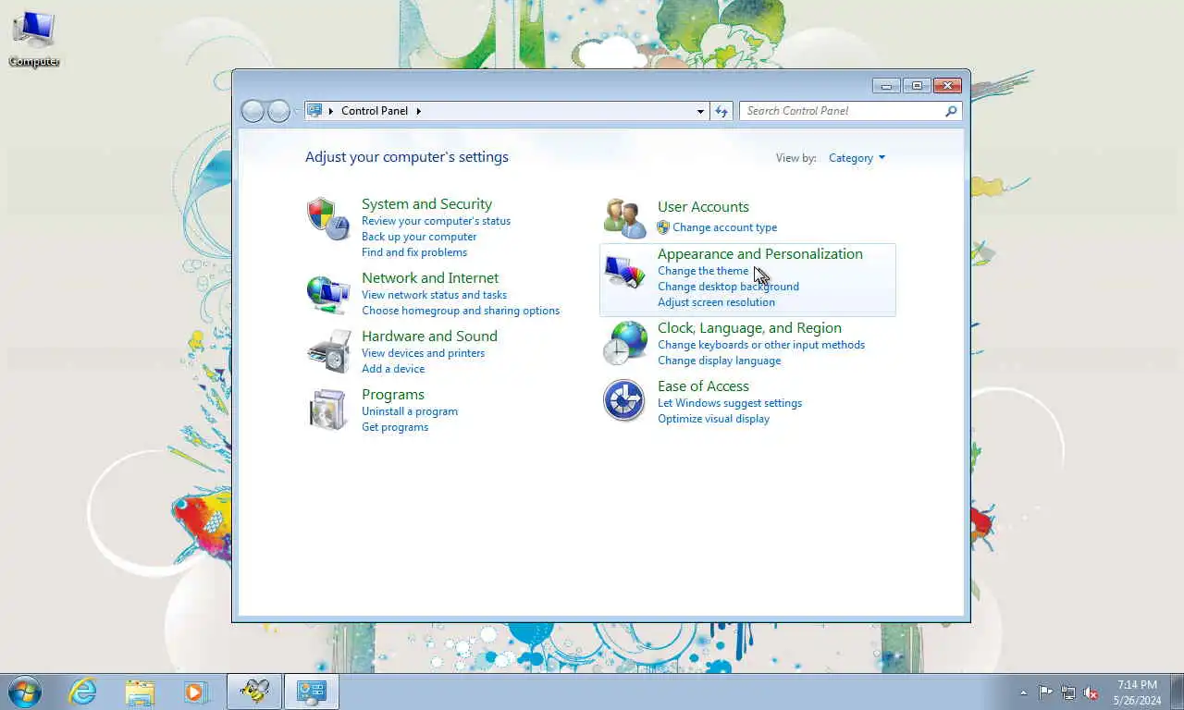This screenshot has width=1184, height=710.
Task: Open the Computer desktop icon
Action: pos(34,40)
